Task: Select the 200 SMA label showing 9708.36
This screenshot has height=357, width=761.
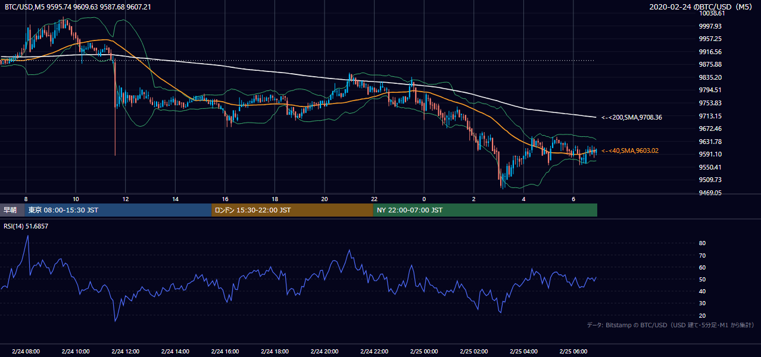Action: (x=632, y=117)
